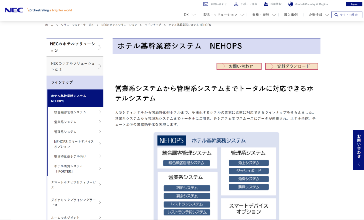
Task: Expand the DX menu
Action: point(190,15)
